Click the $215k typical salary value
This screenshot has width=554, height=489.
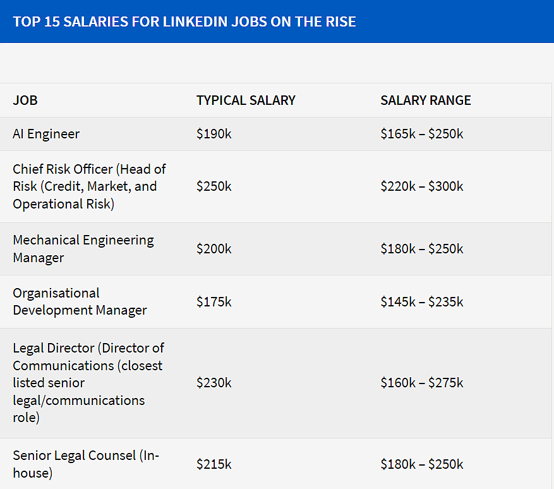tap(214, 464)
